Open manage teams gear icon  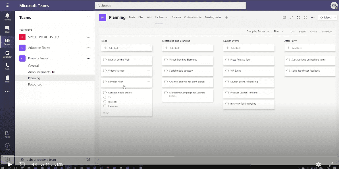pos(88,159)
